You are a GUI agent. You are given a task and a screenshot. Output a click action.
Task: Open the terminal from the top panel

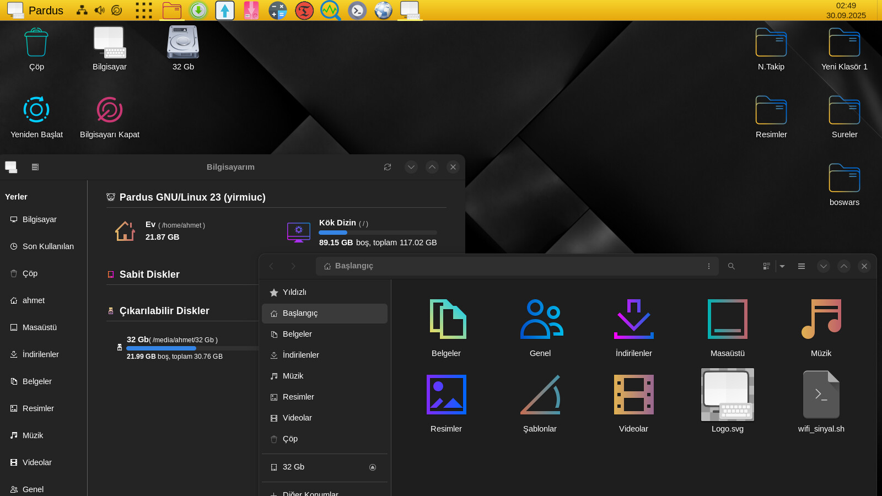(357, 10)
